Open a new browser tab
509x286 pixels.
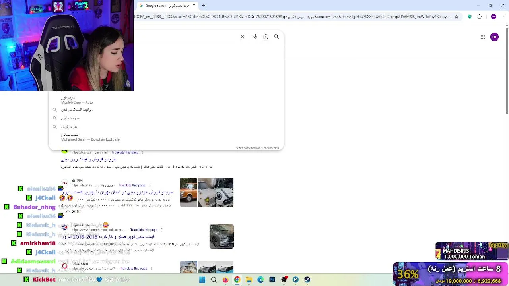pyautogui.click(x=204, y=6)
